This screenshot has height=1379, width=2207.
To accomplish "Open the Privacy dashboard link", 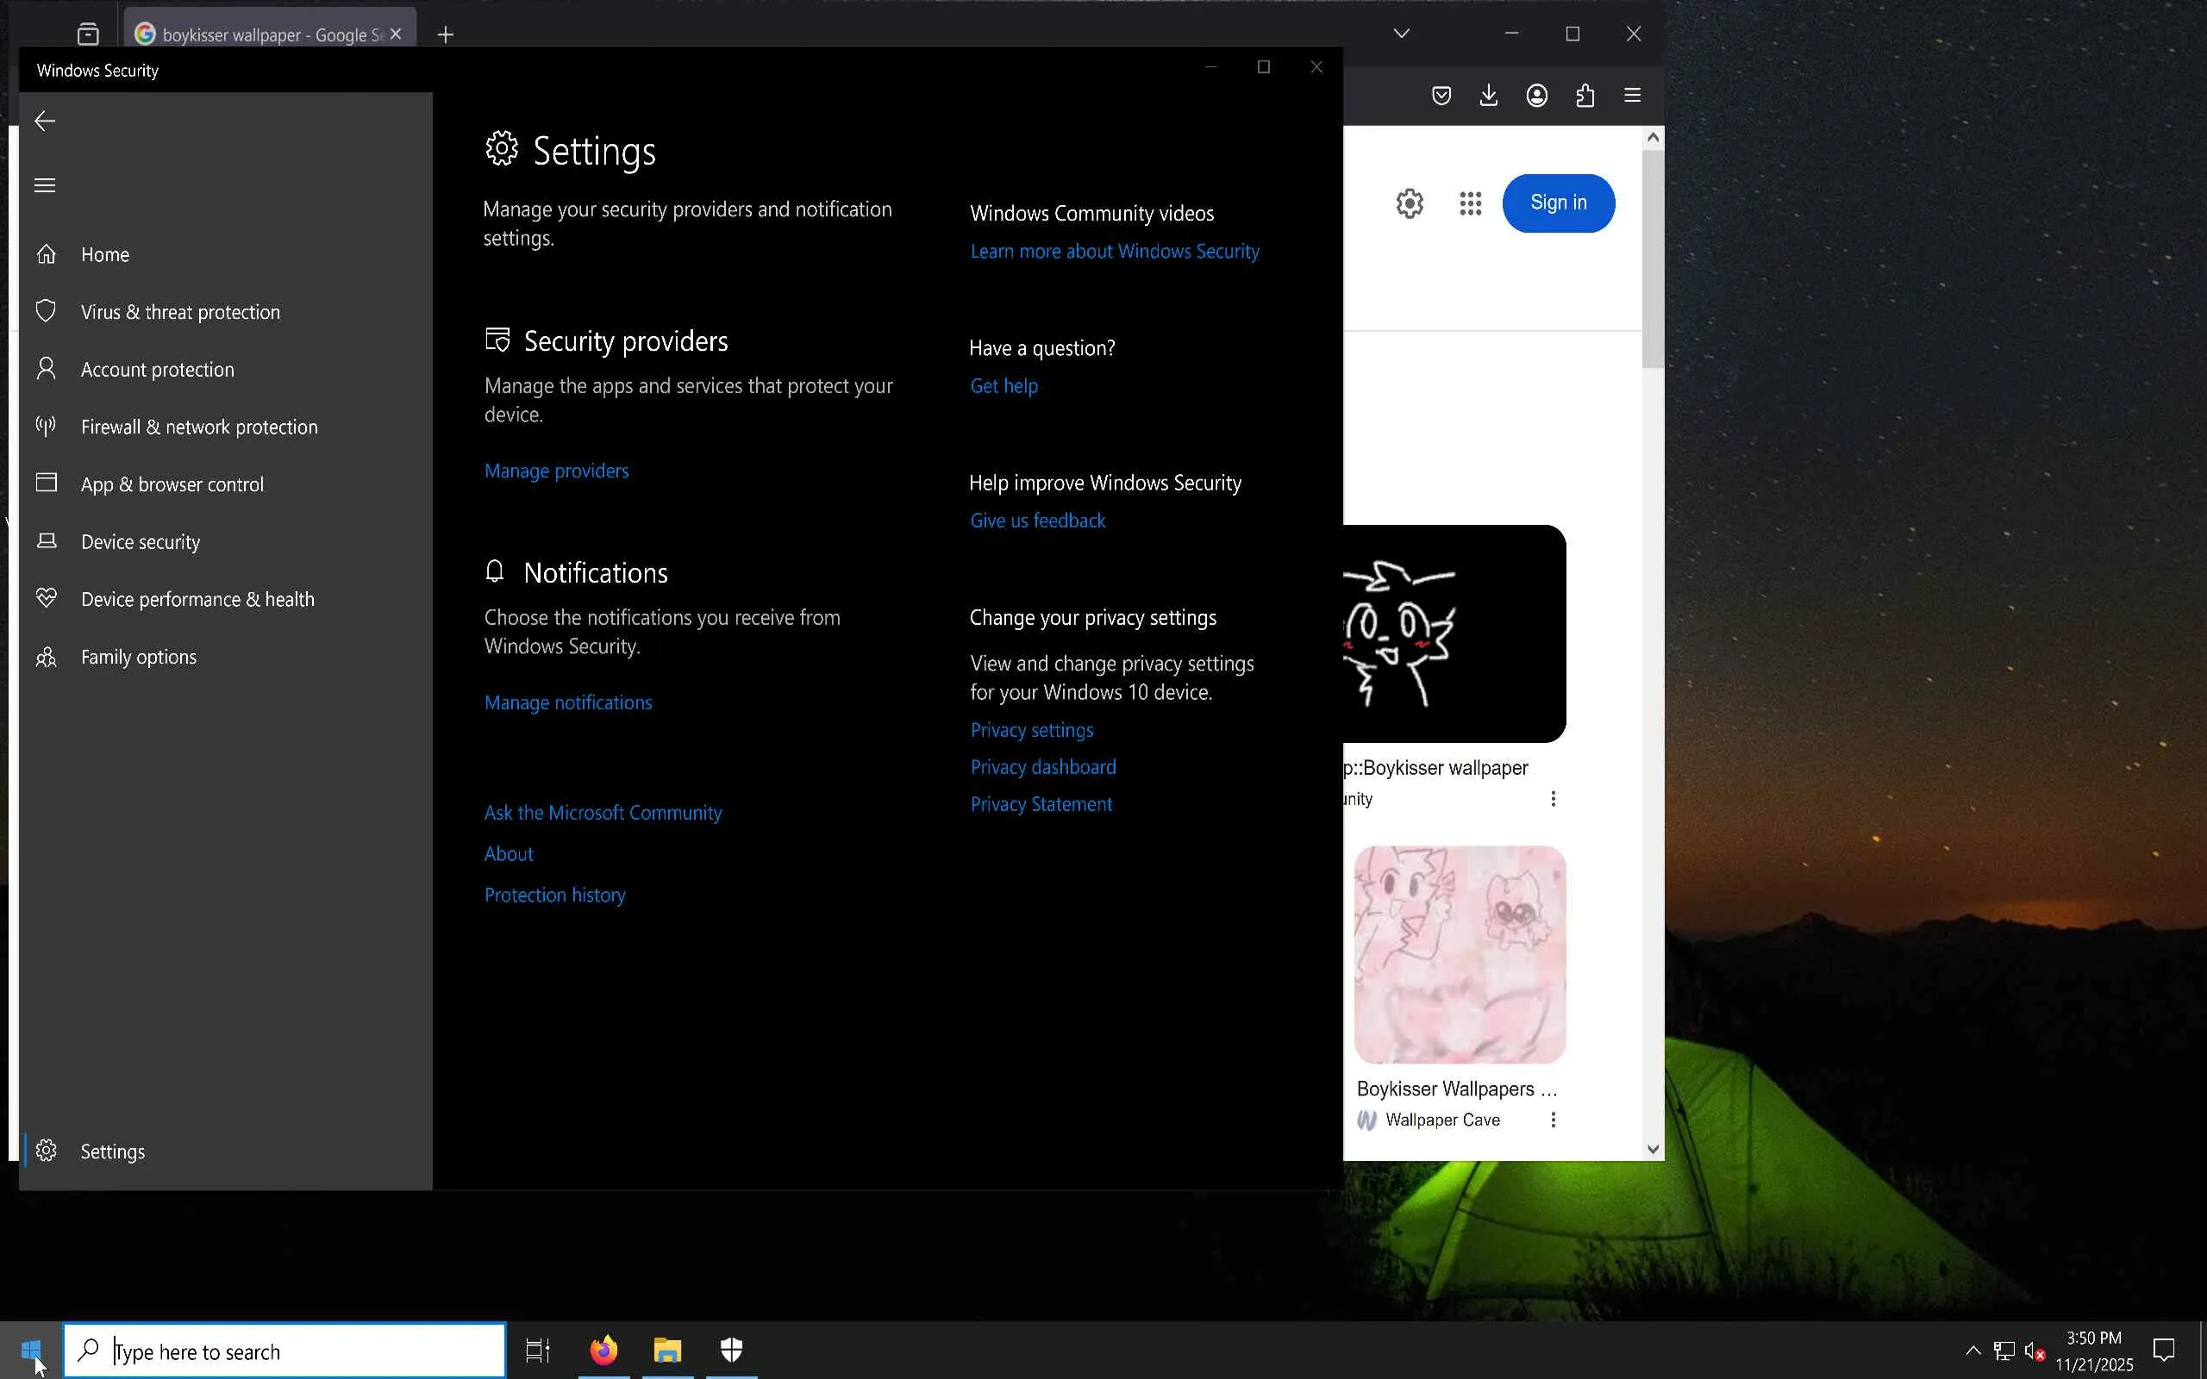I will (1042, 767).
